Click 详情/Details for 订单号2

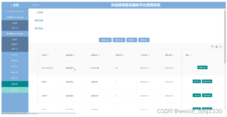(207, 95)
